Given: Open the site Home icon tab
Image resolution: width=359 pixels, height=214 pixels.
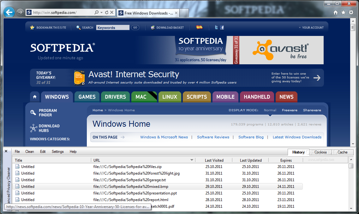Looking at the screenshot, I should point(35,97).
